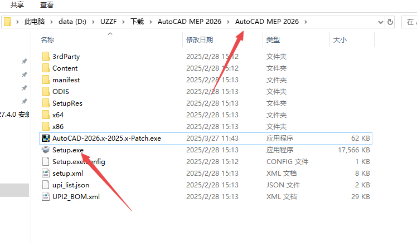Viewport: 417px width, 243px height.
Task: Select the setup.xml file name
Action: [67, 173]
